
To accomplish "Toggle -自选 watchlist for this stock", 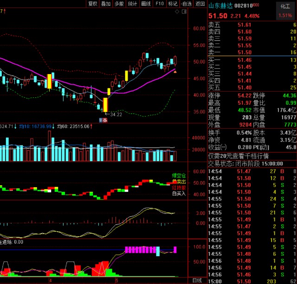I will [x=186, y=4].
